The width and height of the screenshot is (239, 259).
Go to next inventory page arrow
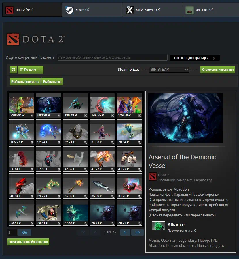tap(125, 232)
